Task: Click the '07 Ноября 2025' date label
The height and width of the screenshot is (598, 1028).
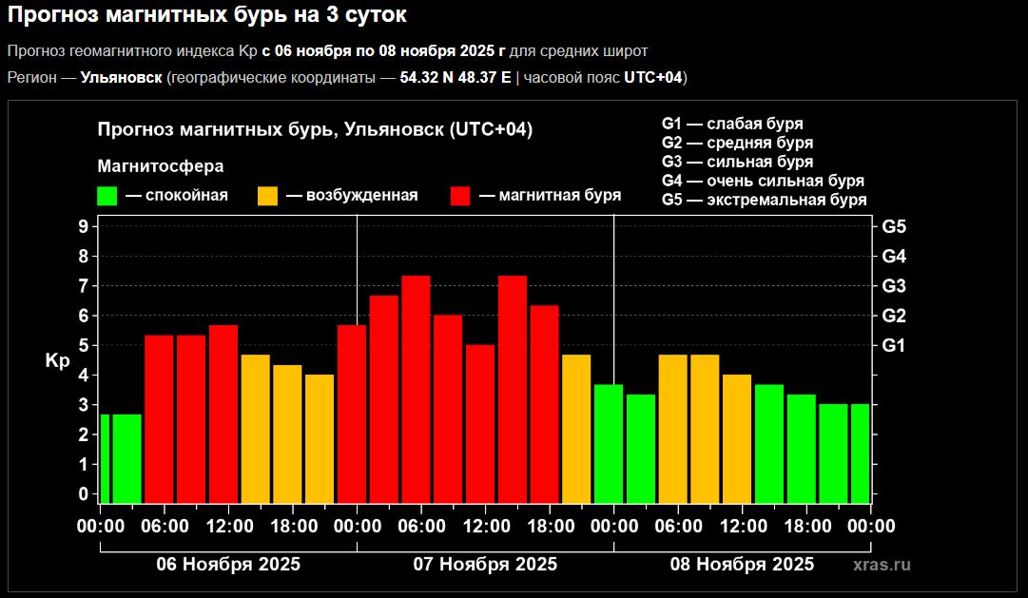Action: click(x=485, y=564)
